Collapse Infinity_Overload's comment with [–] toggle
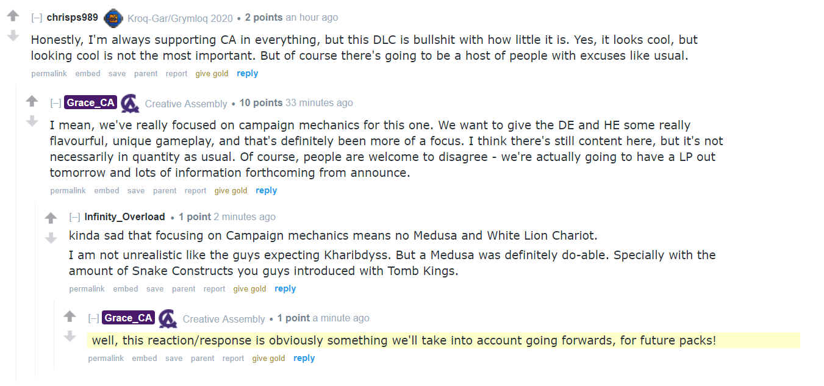This screenshot has width=824, height=386. point(74,217)
